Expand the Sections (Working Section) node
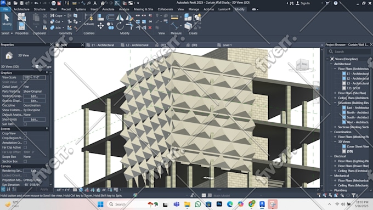Viewport: 373px width, 210px height. coord(335,127)
